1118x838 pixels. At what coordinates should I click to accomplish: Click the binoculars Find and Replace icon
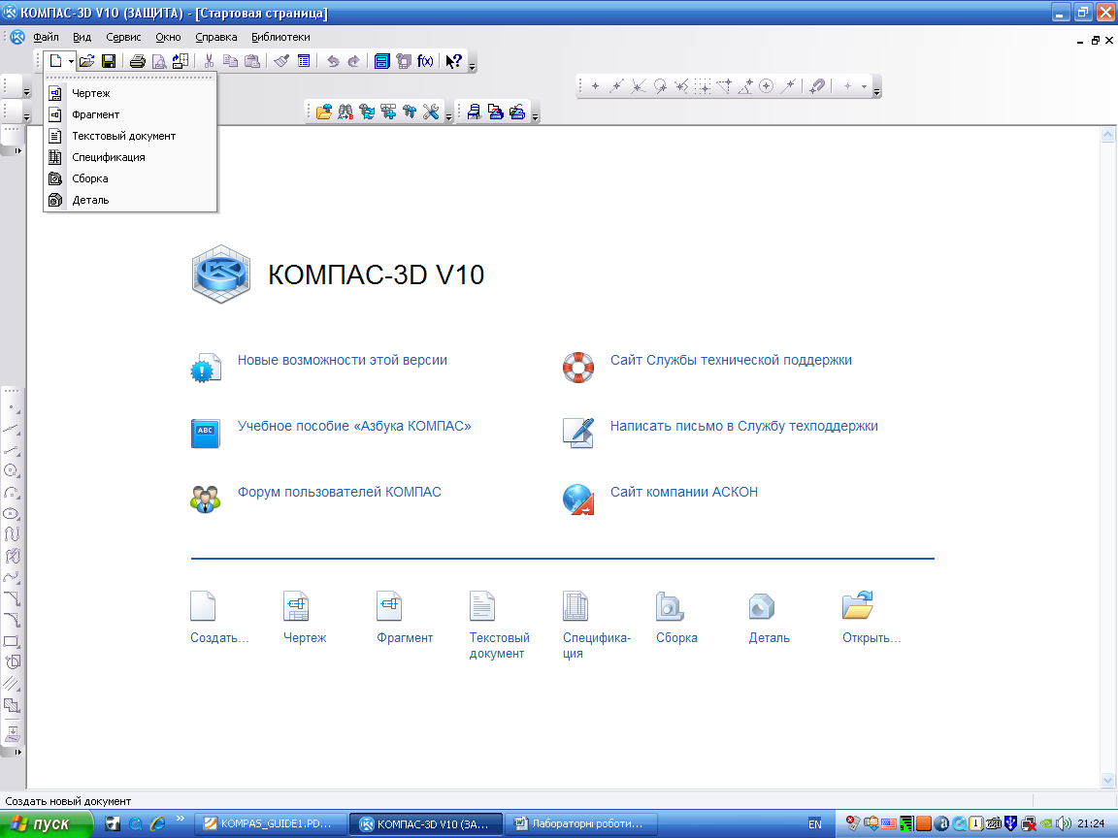tap(345, 112)
